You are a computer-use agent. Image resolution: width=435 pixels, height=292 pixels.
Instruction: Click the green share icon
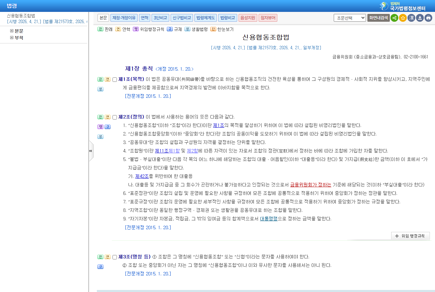[x=394, y=18]
